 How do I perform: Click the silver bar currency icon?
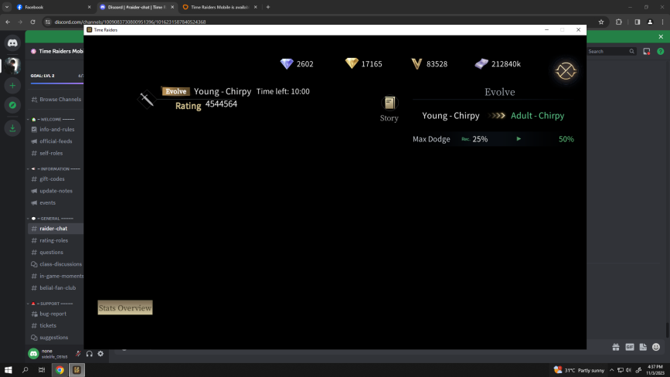[481, 63]
